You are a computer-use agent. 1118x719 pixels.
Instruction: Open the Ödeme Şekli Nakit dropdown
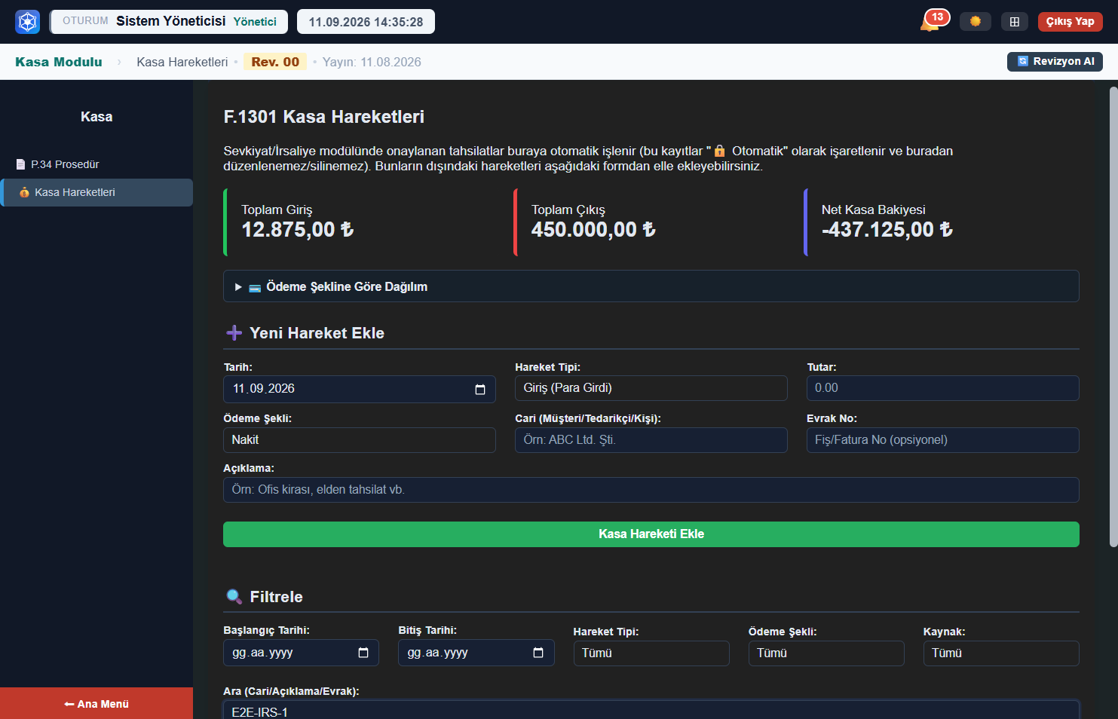(x=360, y=440)
